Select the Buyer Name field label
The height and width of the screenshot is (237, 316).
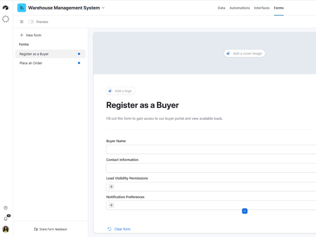(x=116, y=141)
